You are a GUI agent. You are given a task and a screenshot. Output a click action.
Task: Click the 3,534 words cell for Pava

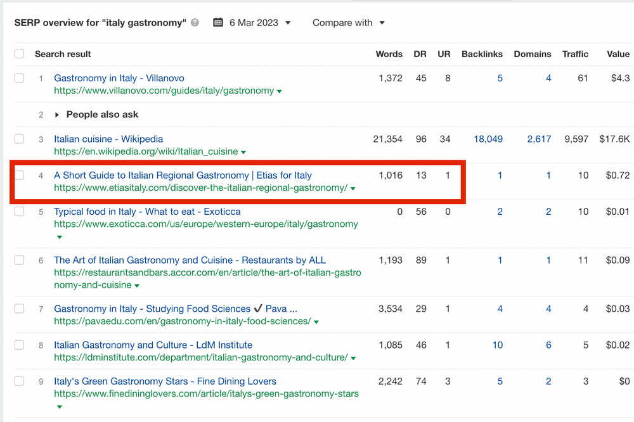click(x=390, y=309)
